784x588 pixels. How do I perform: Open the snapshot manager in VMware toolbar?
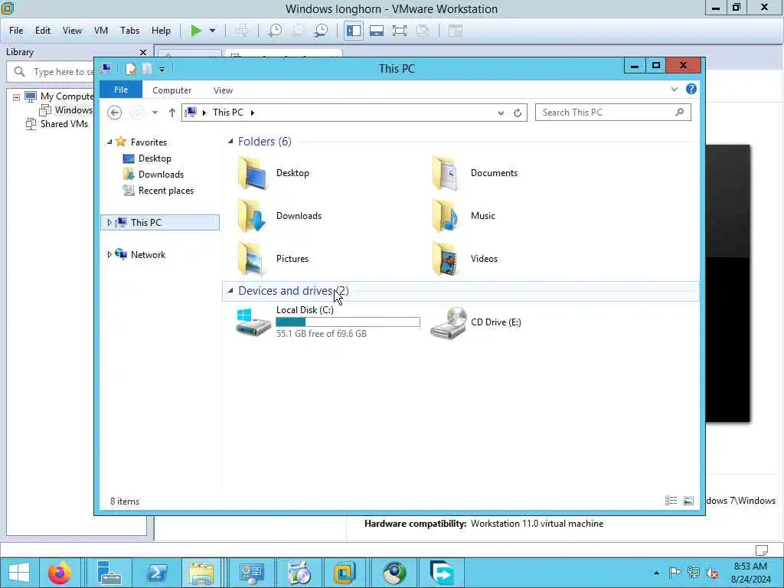click(x=321, y=31)
